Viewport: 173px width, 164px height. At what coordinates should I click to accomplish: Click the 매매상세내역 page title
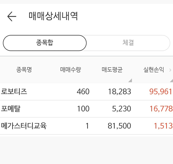53,16
